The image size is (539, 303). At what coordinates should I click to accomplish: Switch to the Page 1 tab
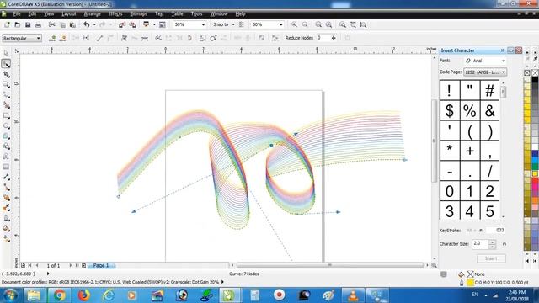coord(101,266)
